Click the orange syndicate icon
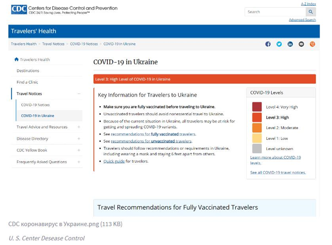 312,44
